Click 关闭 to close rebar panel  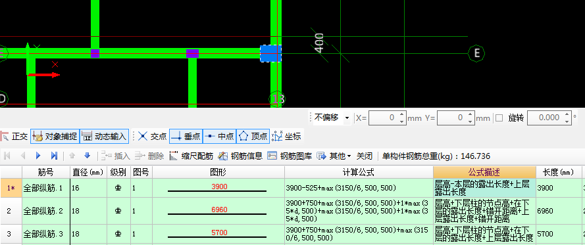coord(365,156)
